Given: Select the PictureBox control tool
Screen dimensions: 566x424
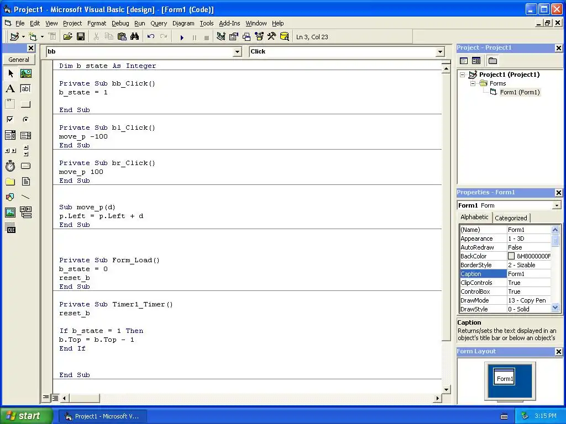Looking at the screenshot, I should coord(25,73).
